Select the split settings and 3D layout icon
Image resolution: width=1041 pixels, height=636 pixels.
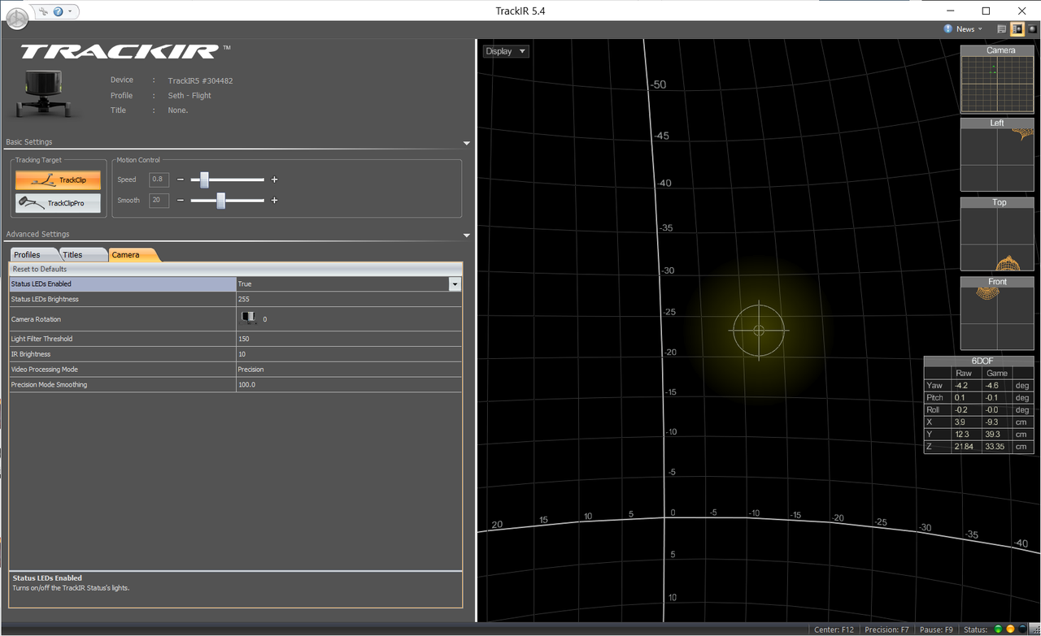tap(1017, 29)
